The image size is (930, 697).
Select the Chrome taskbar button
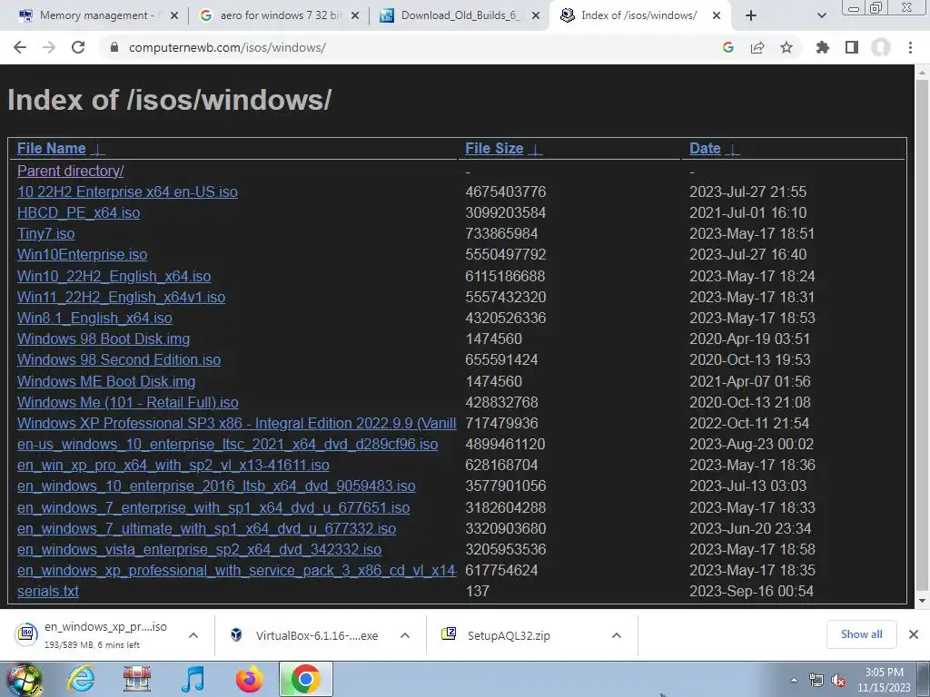point(305,679)
